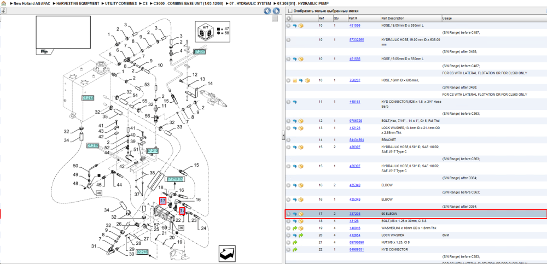Toggle the selection circle for part 337208

tap(288, 214)
